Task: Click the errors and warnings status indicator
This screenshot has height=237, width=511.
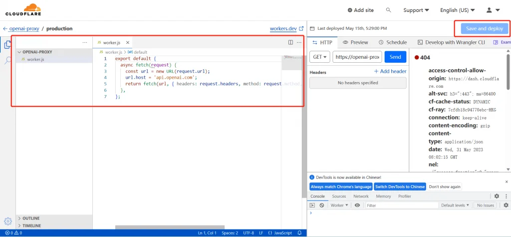Action: pos(13,233)
